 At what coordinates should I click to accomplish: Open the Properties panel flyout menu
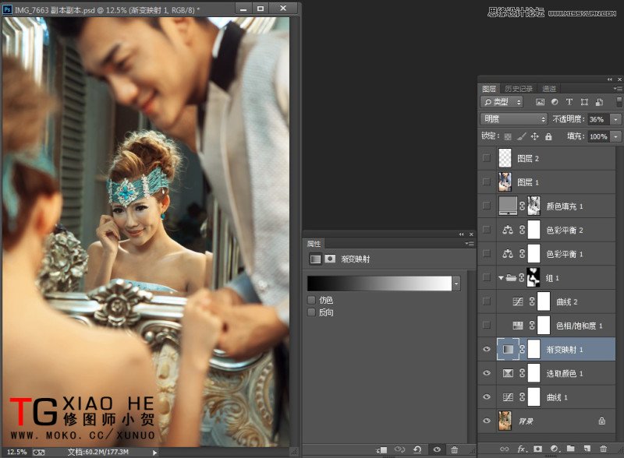coord(468,243)
